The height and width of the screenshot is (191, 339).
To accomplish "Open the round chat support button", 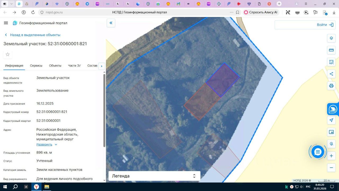I will (x=318, y=152).
